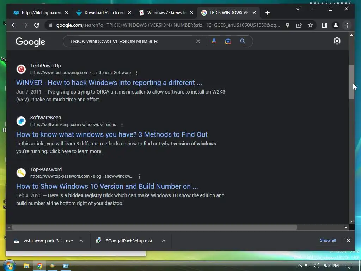Image resolution: width=361 pixels, height=271 pixels.
Task: Show hidden system tray icons chevron
Action: [x=300, y=266]
